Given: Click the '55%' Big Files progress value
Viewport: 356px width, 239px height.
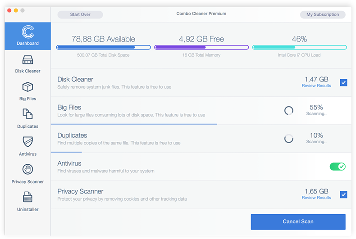Looking at the screenshot, I should point(316,107).
